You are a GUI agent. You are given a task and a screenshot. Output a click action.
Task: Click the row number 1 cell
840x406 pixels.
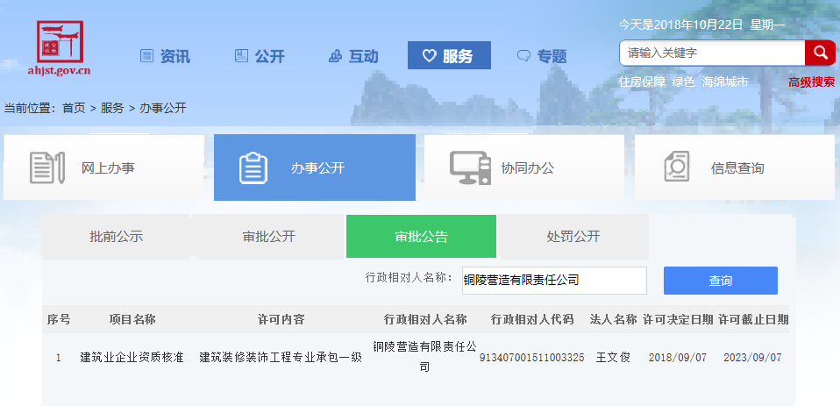59,358
